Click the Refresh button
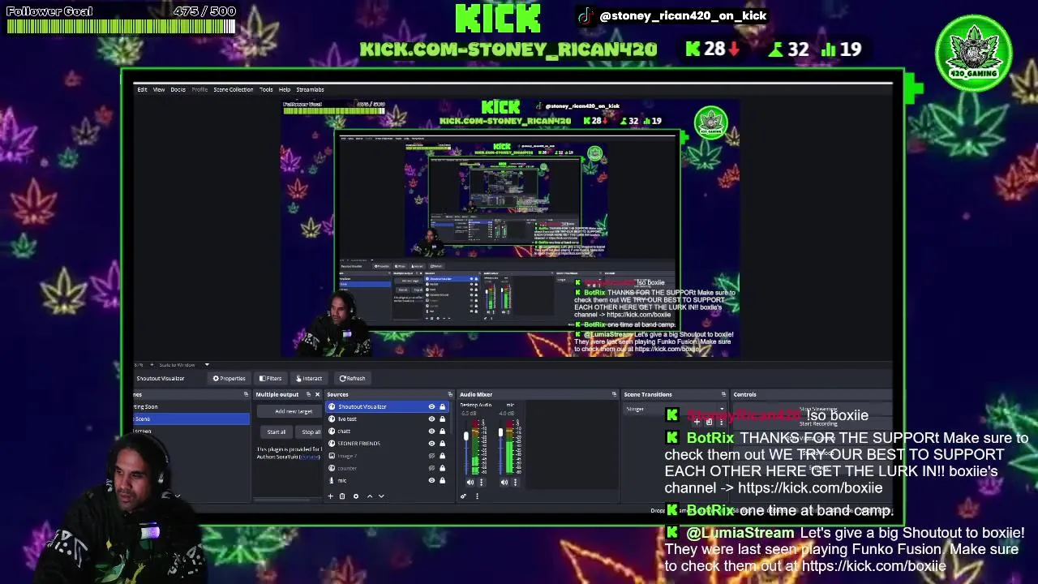This screenshot has width=1038, height=584. tap(352, 378)
